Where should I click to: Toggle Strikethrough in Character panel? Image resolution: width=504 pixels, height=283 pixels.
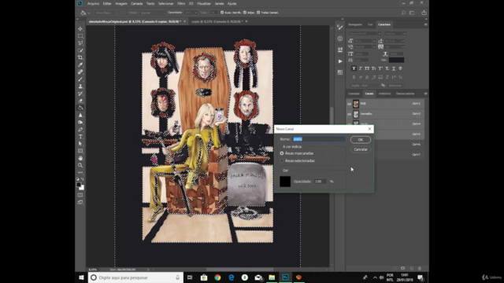coord(400,68)
